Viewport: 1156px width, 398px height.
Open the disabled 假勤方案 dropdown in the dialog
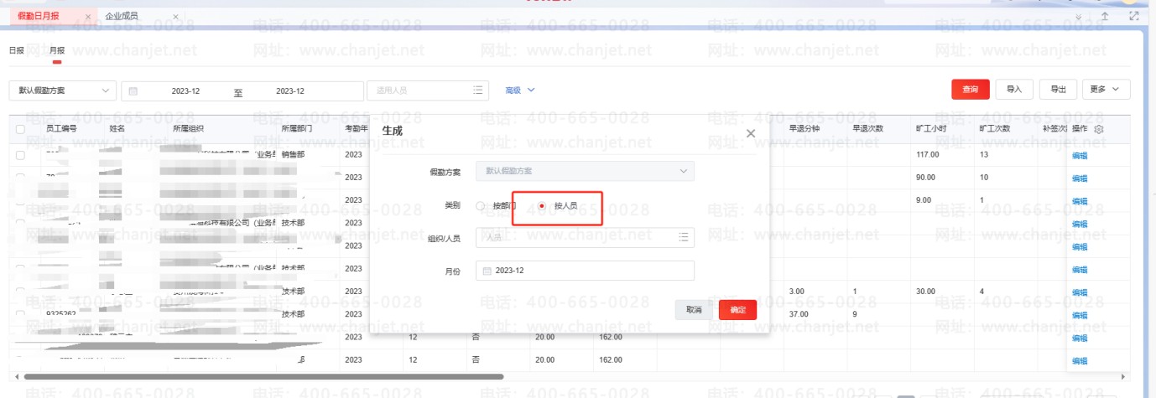[585, 171]
